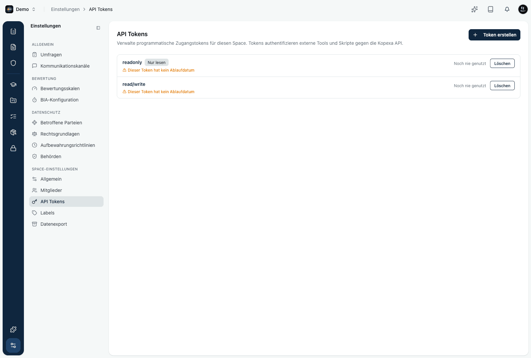The image size is (531, 358).
Task: Open the user avatar menu
Action: point(523,9)
